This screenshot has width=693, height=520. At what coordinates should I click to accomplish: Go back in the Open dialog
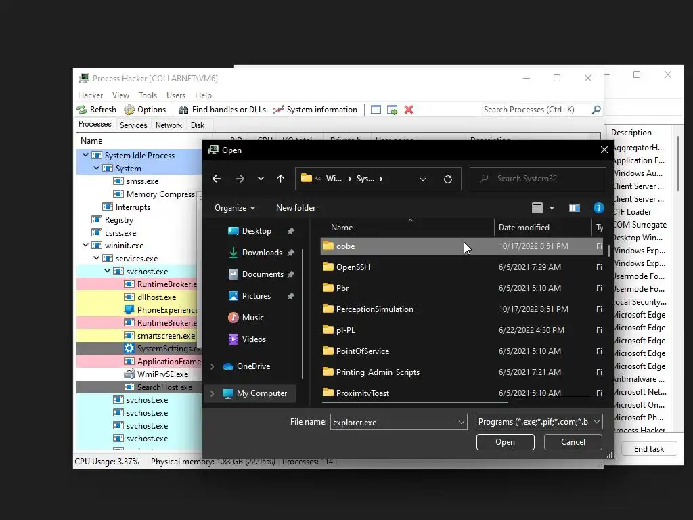click(217, 179)
